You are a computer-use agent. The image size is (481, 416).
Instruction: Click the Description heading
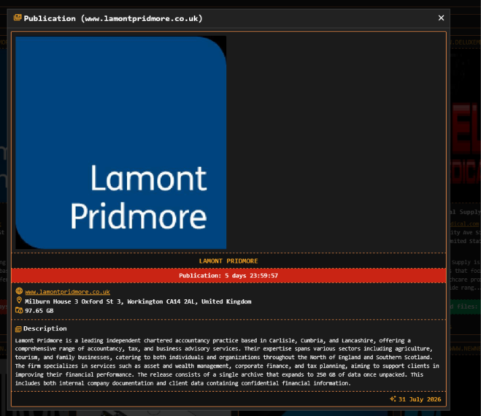tap(45, 329)
